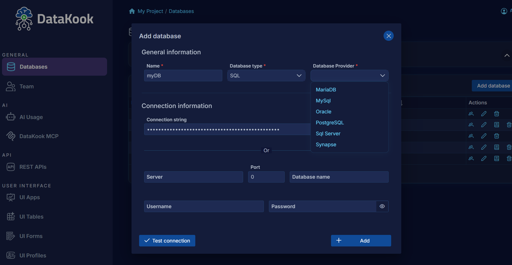The image size is (512, 265).
Task: Click the UI Forms icon in sidebar
Action: coord(11,236)
